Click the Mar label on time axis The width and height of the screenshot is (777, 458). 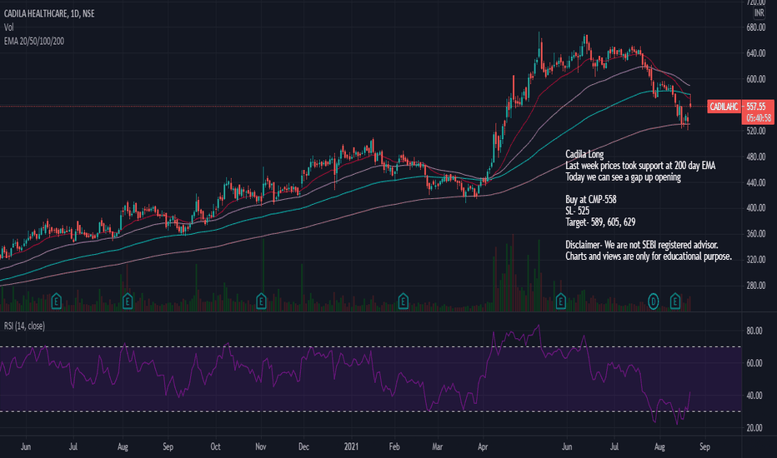[437, 446]
